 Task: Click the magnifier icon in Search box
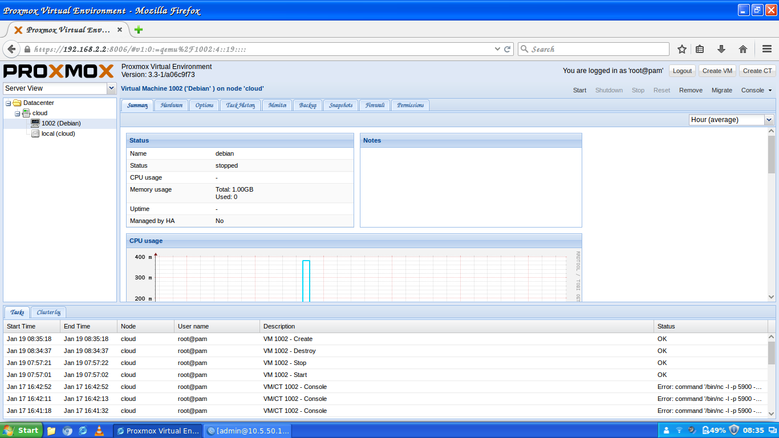coord(525,49)
